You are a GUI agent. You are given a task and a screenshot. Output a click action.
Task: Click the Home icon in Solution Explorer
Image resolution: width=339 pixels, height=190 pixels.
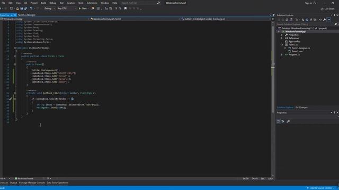[x=287, y=20]
